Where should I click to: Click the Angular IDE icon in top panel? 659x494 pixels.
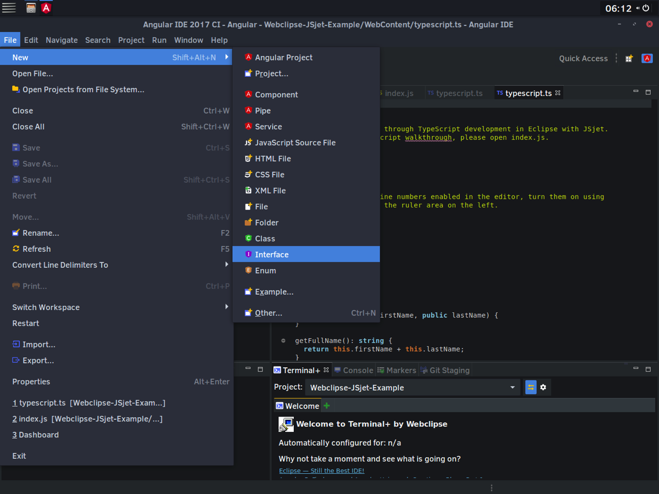pos(47,8)
